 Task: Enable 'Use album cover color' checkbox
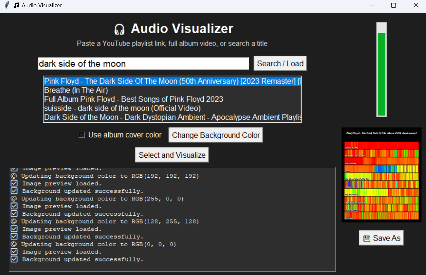coord(82,135)
